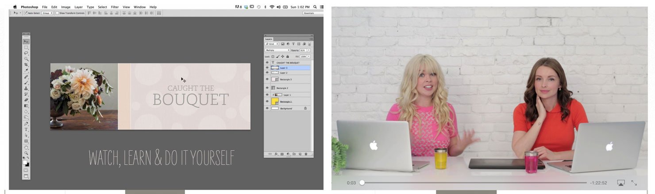Viewport: 655px width, 194px height.
Task: Click the Wi-Fi icon in the menu bar
Action: pos(272,7)
